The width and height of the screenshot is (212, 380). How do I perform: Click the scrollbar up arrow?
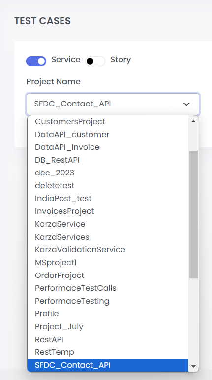pos(193,121)
